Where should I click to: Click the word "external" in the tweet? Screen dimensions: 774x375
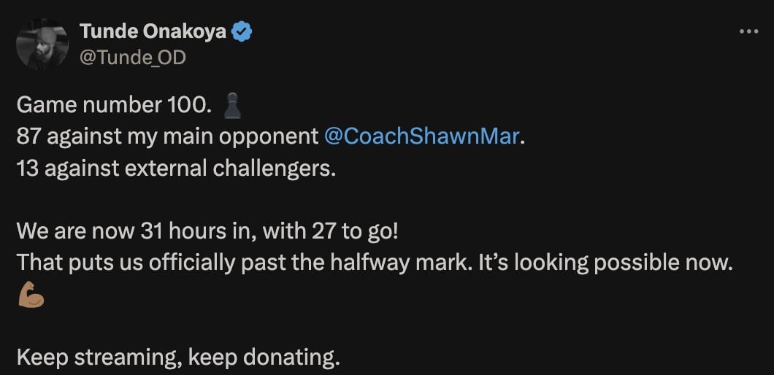[x=163, y=168]
